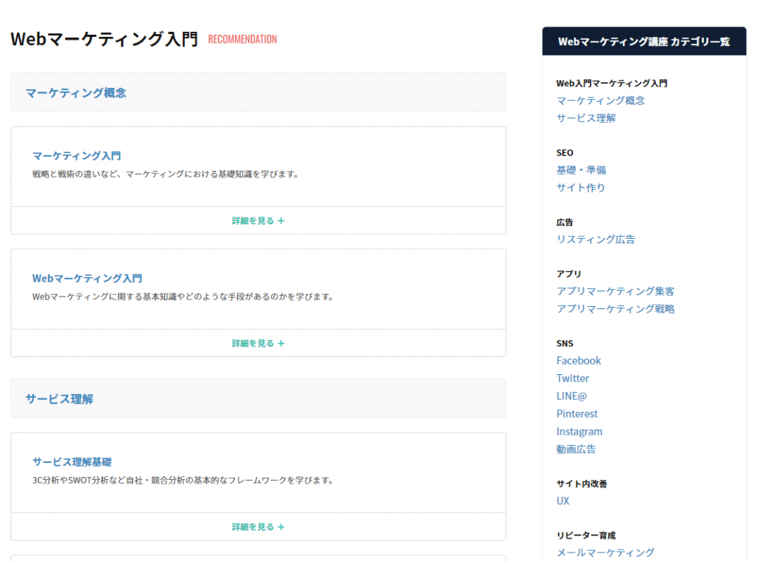Expand 詳細を見る under サービス理解基礎

tap(258, 527)
